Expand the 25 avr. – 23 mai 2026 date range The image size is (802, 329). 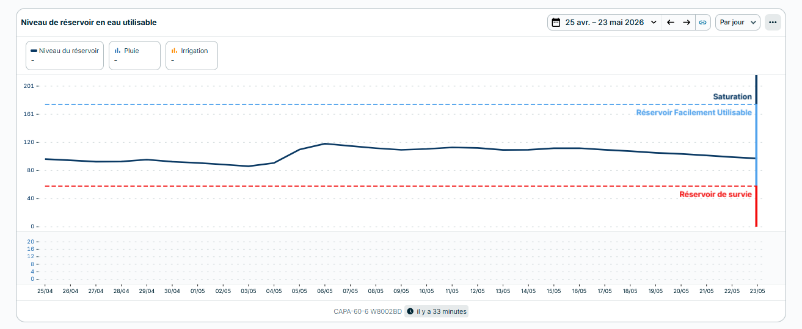(605, 23)
